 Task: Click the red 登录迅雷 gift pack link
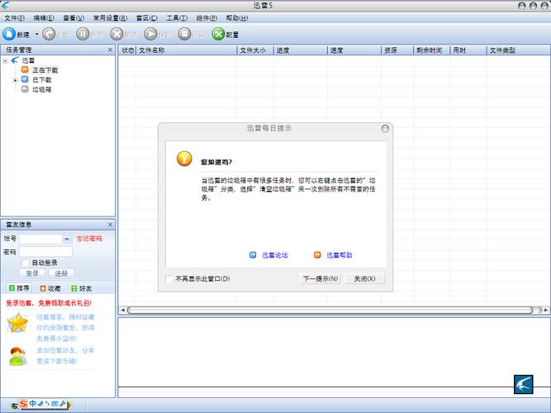[x=49, y=303]
